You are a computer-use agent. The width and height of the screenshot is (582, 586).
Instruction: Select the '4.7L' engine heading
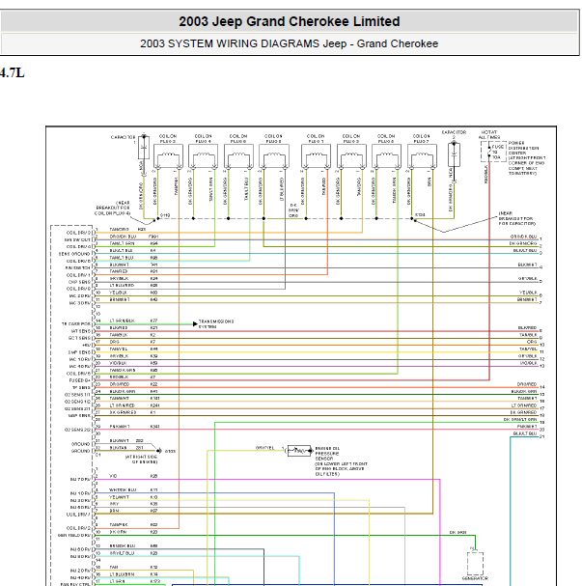(x=12, y=72)
